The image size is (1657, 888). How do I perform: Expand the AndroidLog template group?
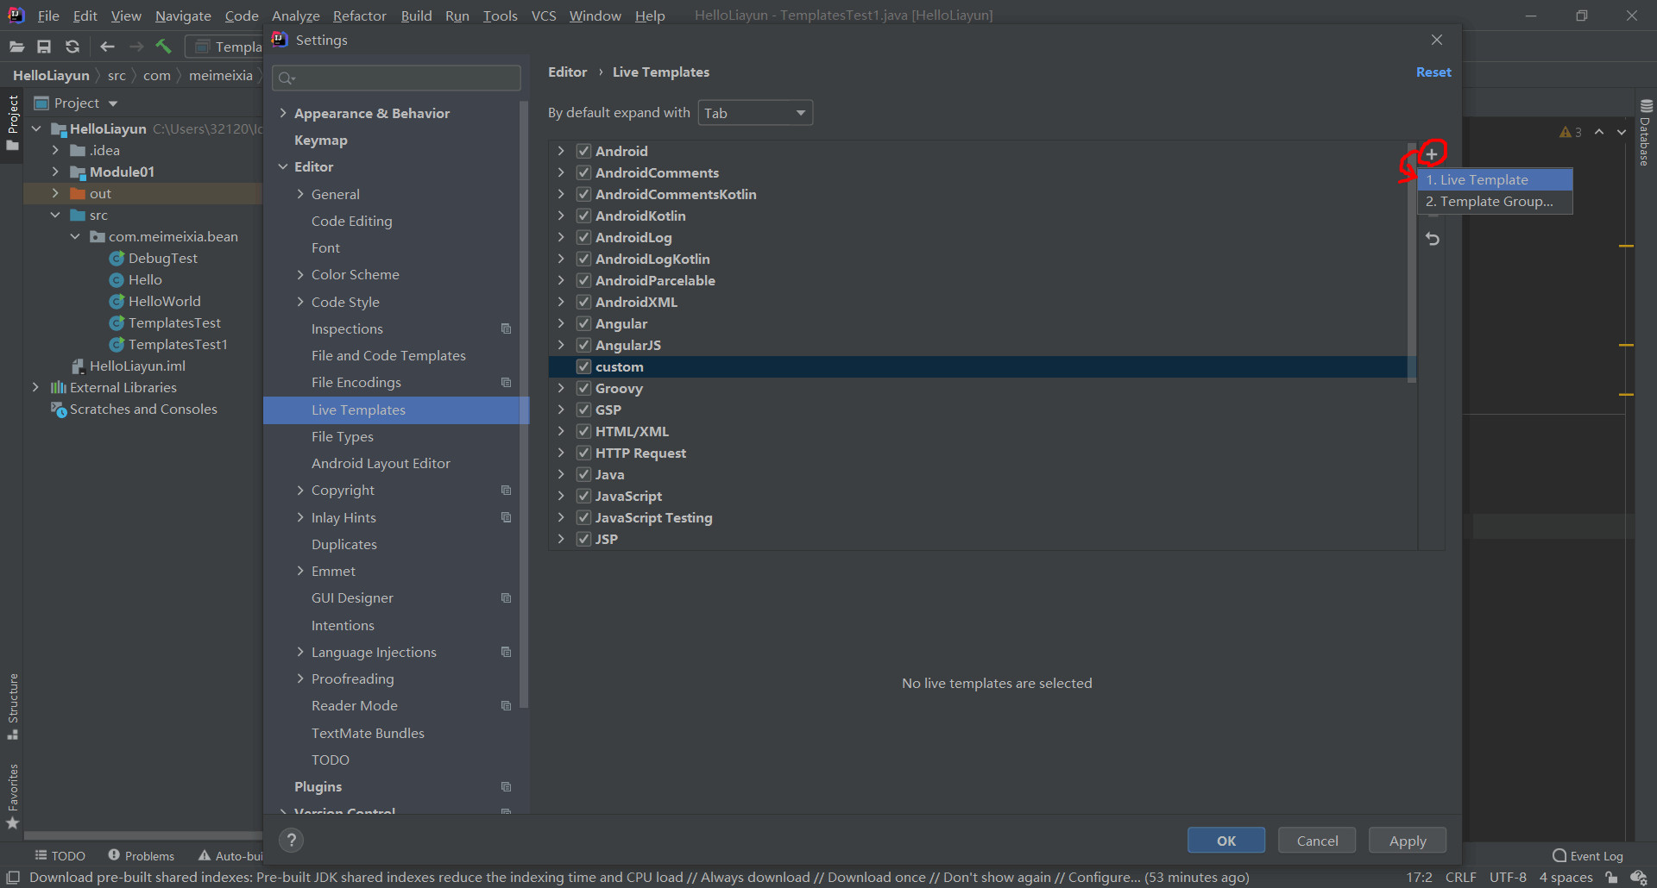tap(561, 237)
